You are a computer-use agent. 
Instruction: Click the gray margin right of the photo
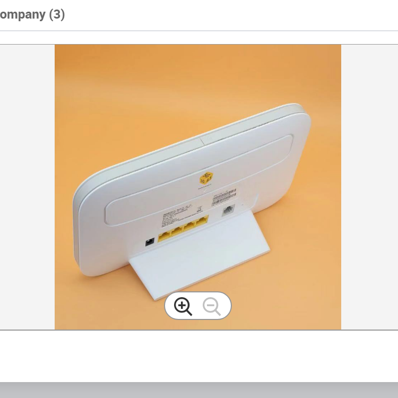pyautogui.click(x=369, y=187)
